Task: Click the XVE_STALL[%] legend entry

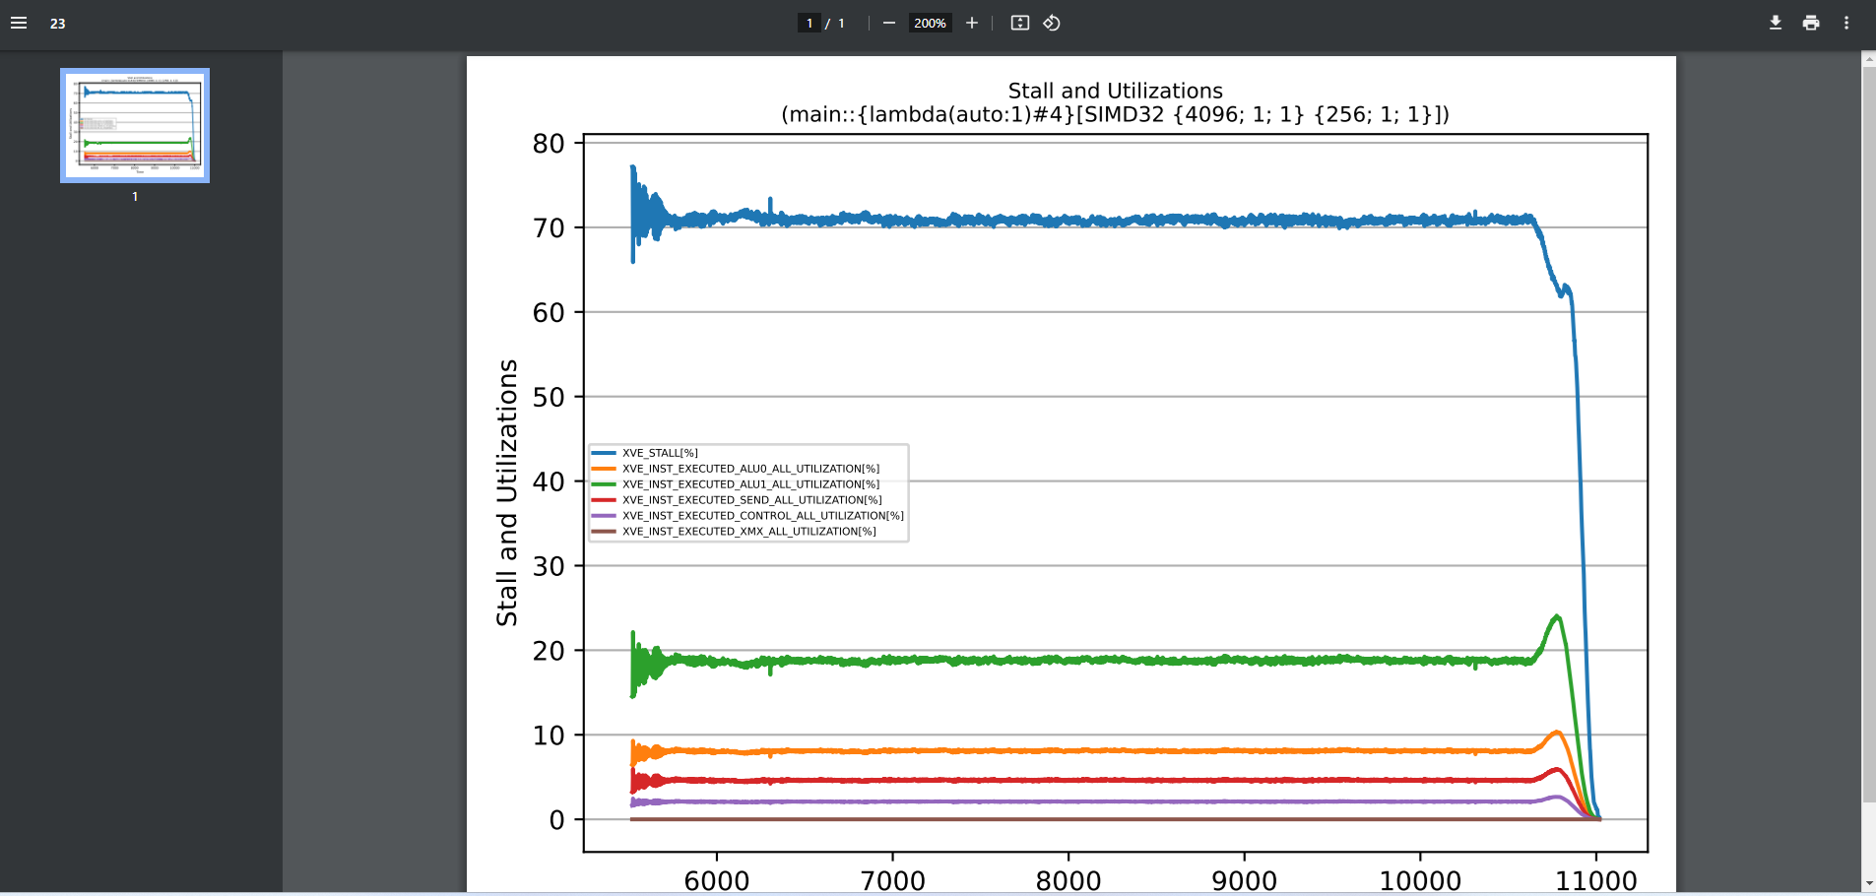Action: 645,453
